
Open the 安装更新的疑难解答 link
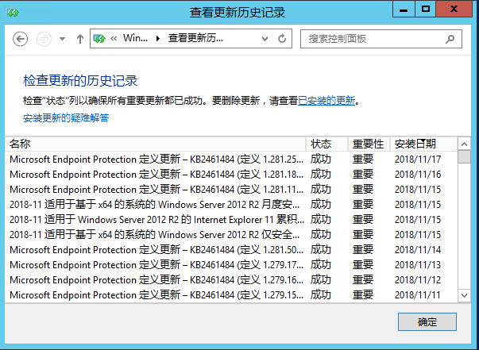(66, 117)
